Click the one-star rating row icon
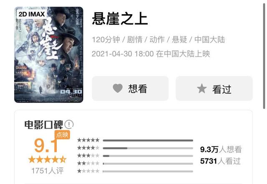The height and width of the screenshot is (184, 267). coord(88,171)
